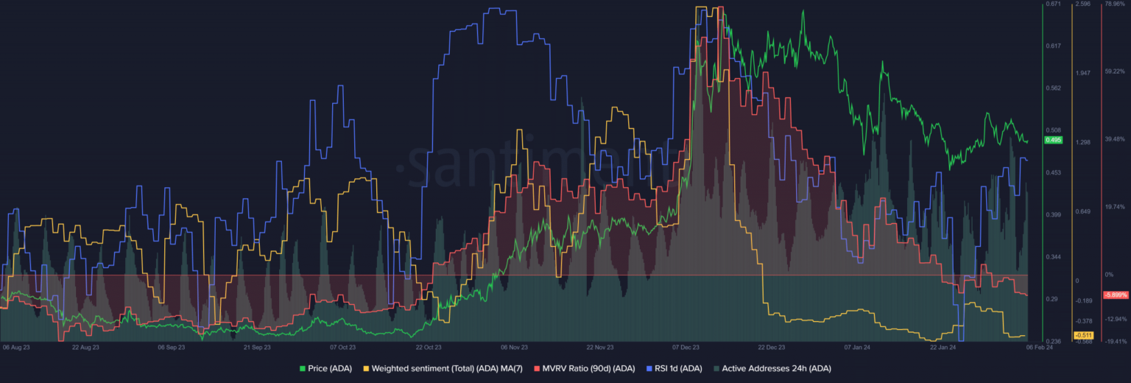Click the red -5.899% MVRV value badge
This screenshot has height=383, width=1131.
[x=1114, y=295]
